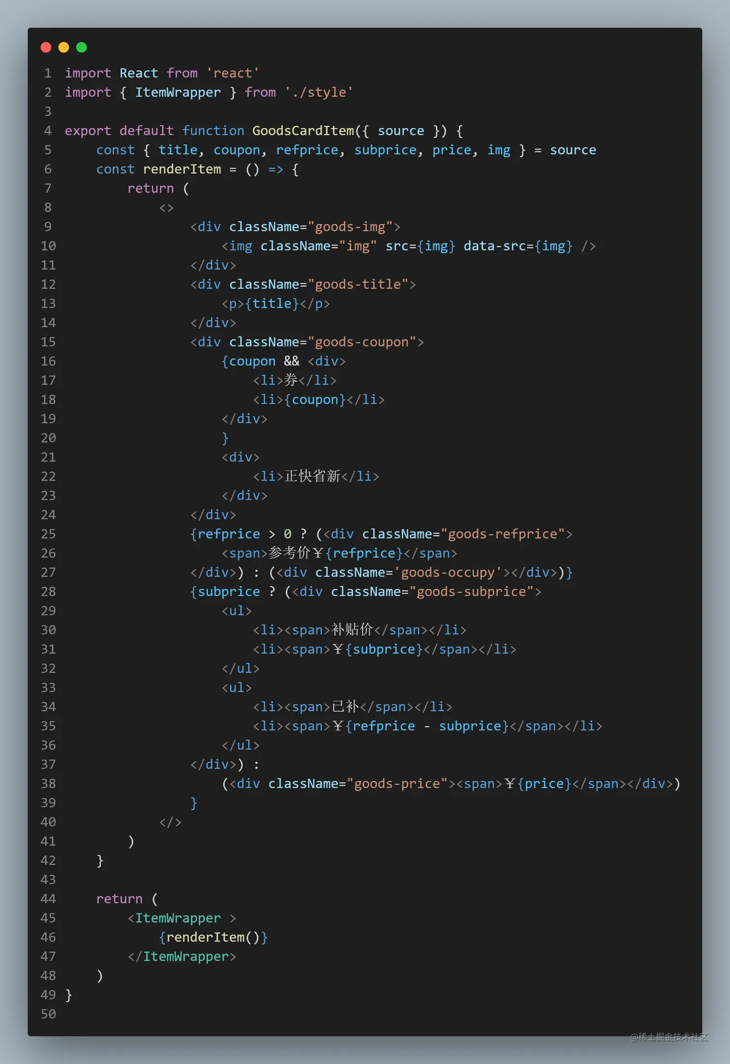Click the "goods-coupon" className string

pyautogui.click(x=362, y=342)
